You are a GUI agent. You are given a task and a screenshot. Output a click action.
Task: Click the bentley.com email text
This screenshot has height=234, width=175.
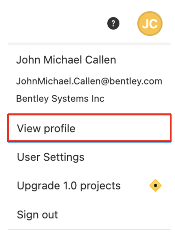tap(89, 81)
